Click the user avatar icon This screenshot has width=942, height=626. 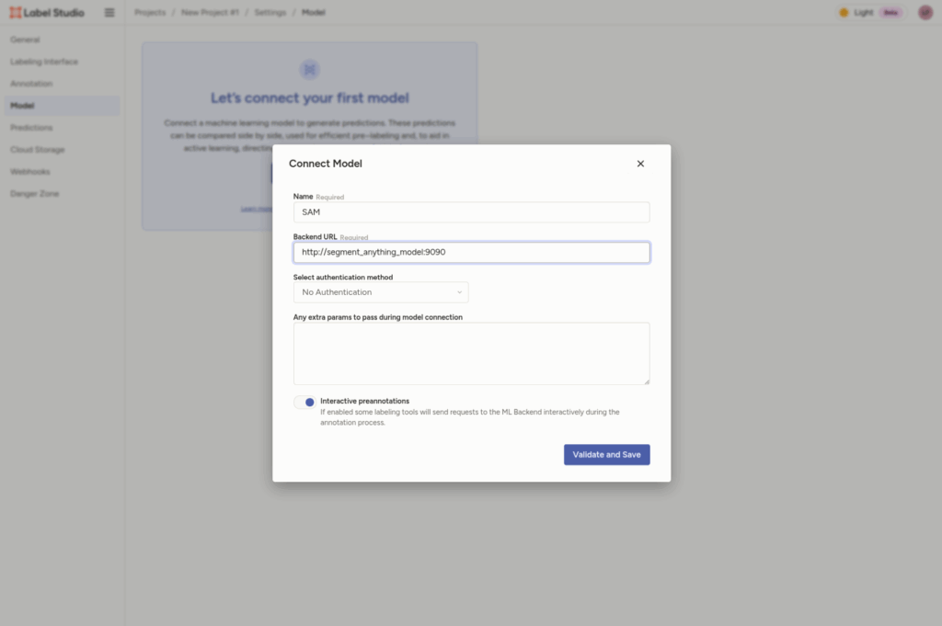click(925, 12)
